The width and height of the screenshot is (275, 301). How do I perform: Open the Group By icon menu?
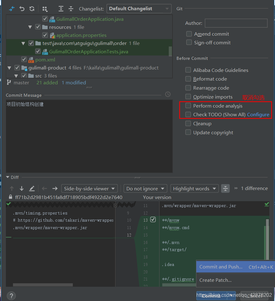[x=45, y=9]
